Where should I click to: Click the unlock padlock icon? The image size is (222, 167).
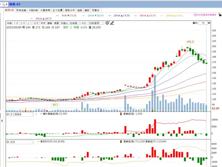click(220, 15)
